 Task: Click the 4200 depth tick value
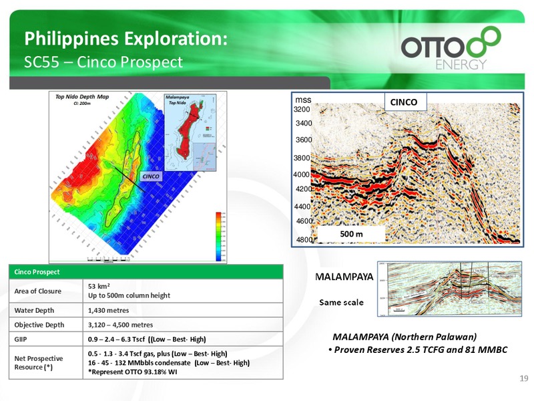[x=304, y=189]
